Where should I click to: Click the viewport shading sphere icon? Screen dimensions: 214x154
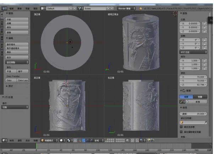tap(61, 141)
